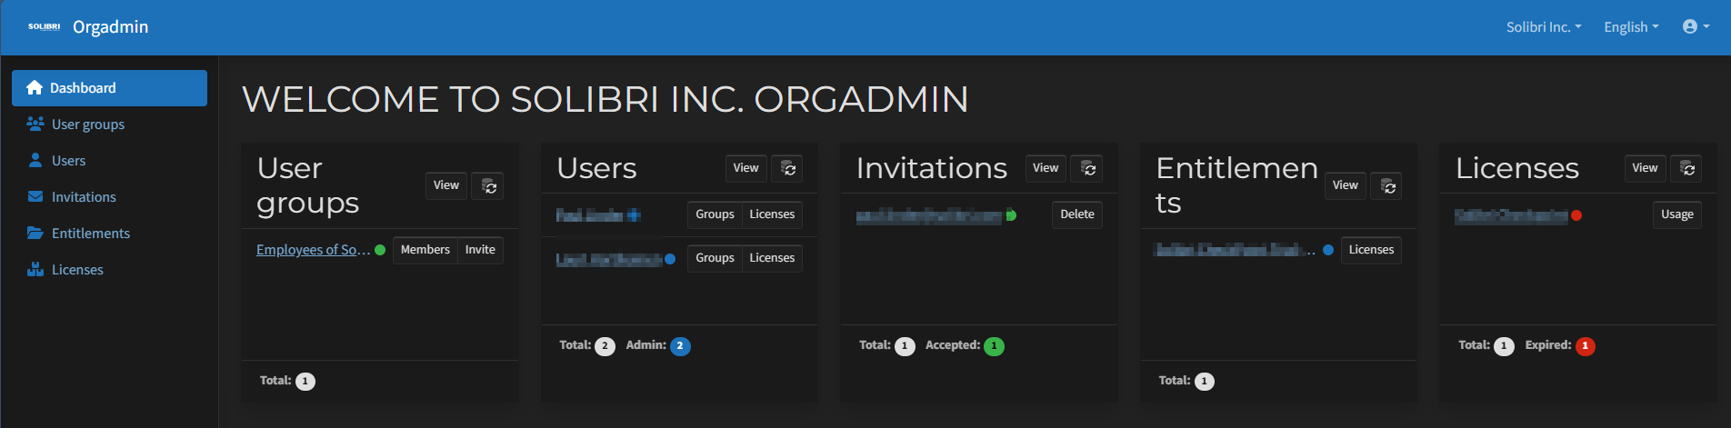Screen dimensions: 1731x428
Task: Refresh the Entitlements card
Action: [1387, 185]
